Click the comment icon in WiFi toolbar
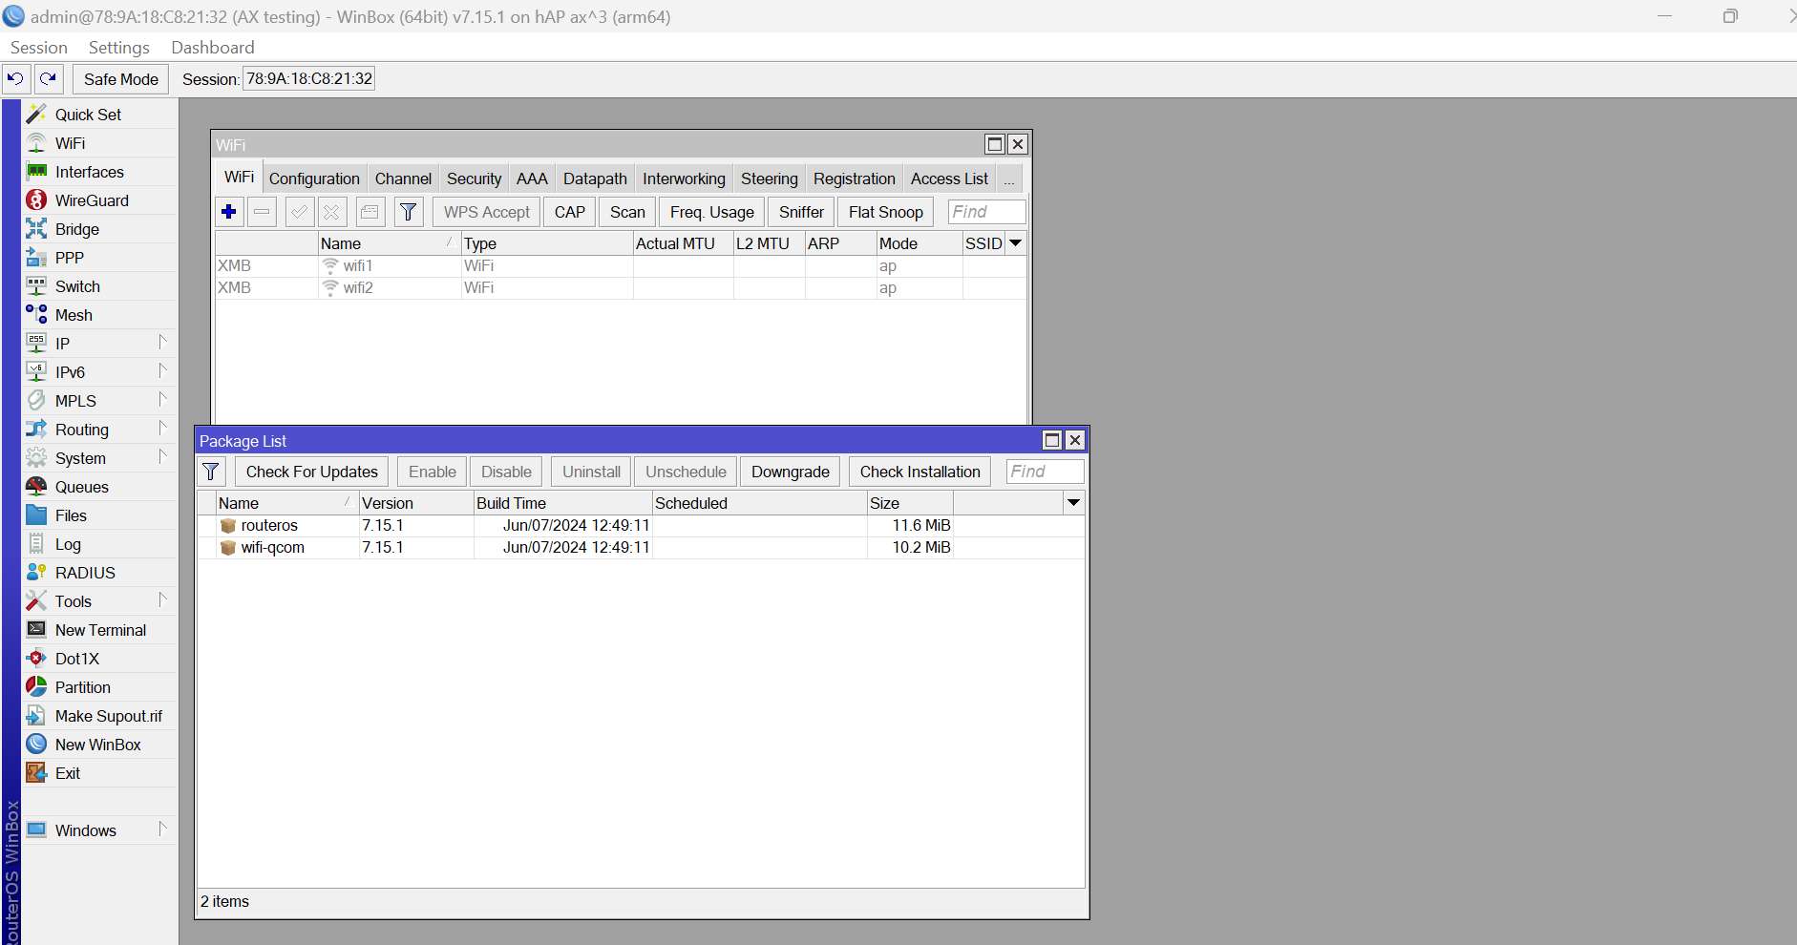The image size is (1797, 945). pos(370,212)
